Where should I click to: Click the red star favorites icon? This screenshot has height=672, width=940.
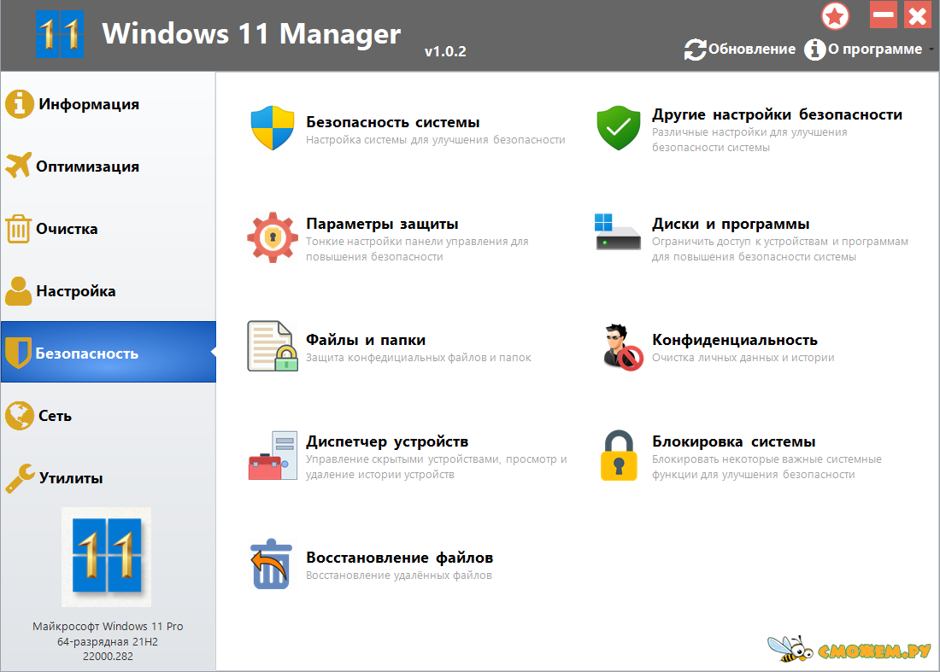835,16
